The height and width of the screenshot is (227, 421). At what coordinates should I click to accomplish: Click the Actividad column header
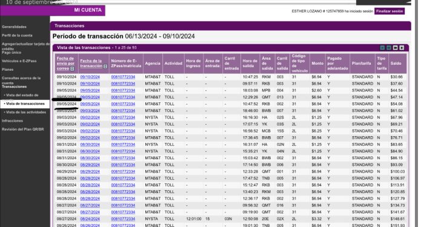point(173,64)
